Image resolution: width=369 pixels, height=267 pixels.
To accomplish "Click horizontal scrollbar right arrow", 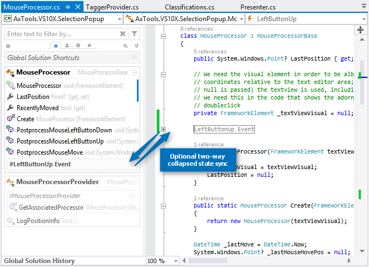I will pos(349,261).
